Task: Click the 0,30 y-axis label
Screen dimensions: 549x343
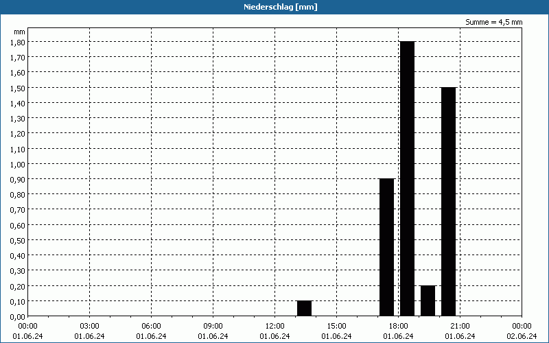Action: 18,271
